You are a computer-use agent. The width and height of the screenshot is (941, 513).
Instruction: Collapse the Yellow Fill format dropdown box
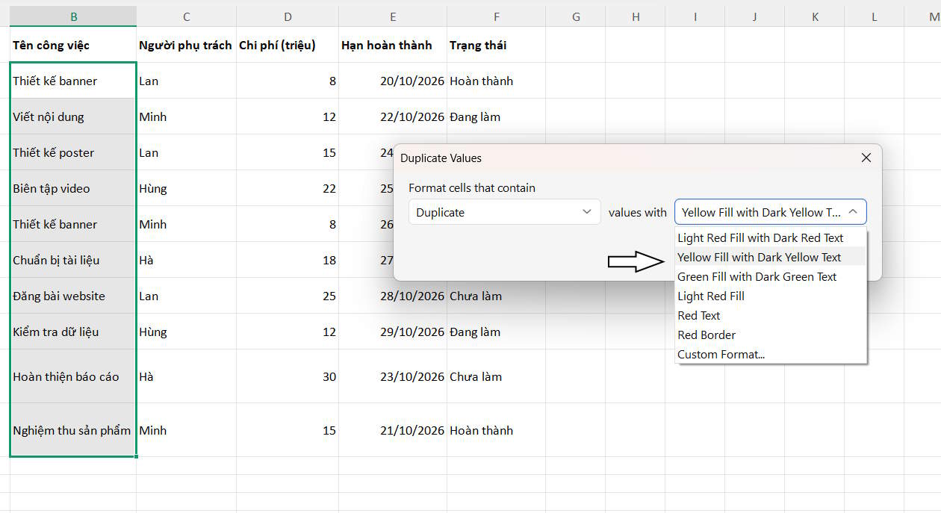771,212
